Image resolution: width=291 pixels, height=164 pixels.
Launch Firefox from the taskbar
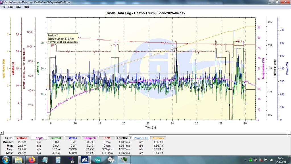coord(31,160)
